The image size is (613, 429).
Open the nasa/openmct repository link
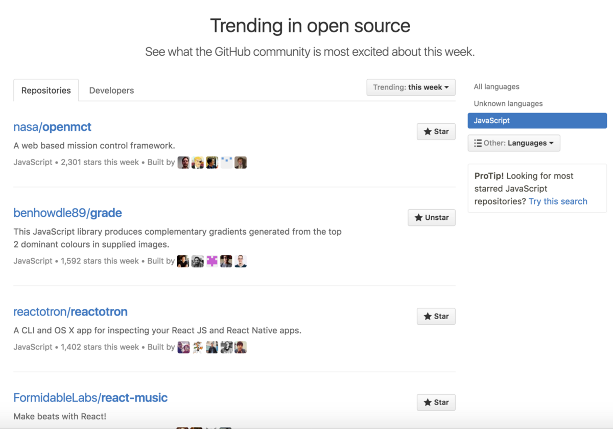point(53,127)
